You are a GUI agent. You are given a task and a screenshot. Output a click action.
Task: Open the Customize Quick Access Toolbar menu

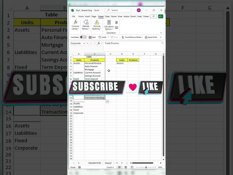(161, 37)
